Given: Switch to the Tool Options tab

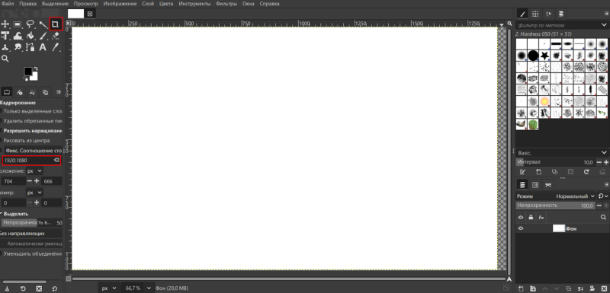Looking at the screenshot, I should pyautogui.click(x=7, y=92).
